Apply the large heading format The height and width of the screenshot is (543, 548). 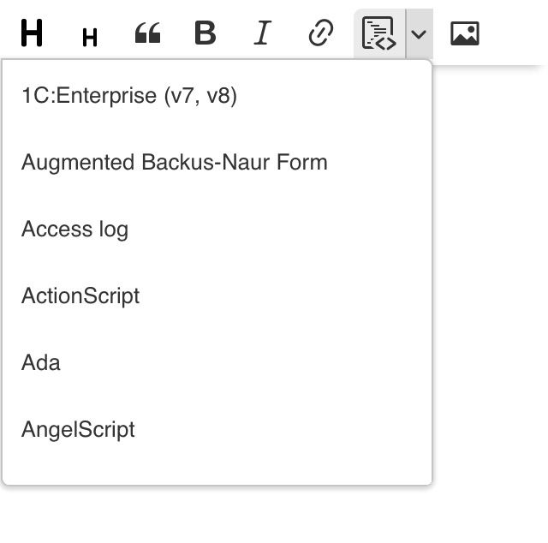click(33, 33)
